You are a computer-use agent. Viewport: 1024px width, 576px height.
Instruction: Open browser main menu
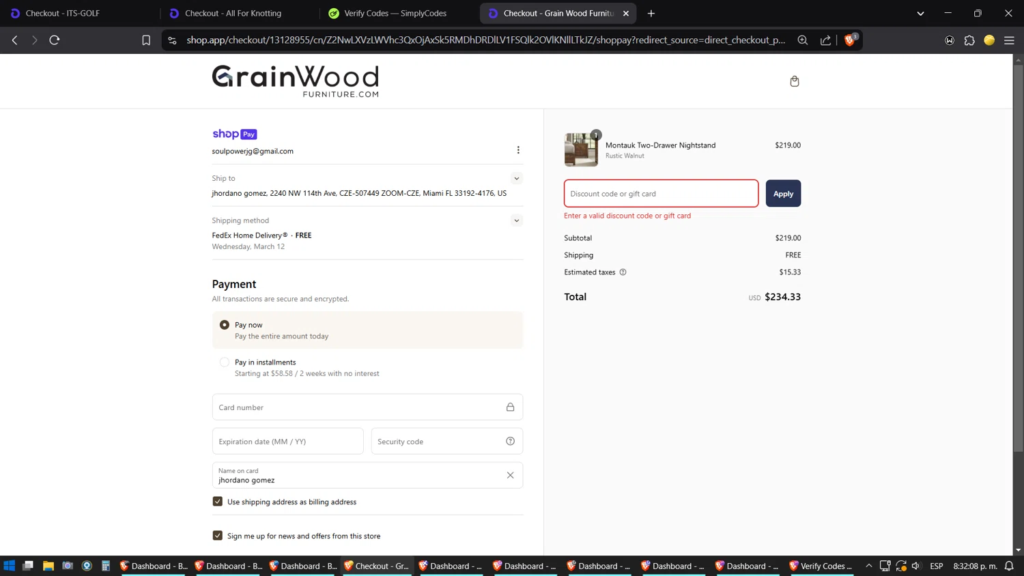[x=1009, y=40]
